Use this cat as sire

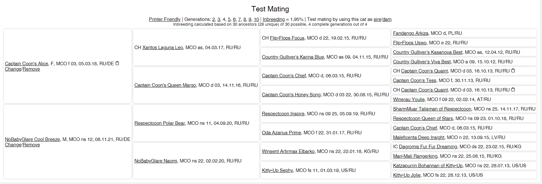click(x=377, y=19)
